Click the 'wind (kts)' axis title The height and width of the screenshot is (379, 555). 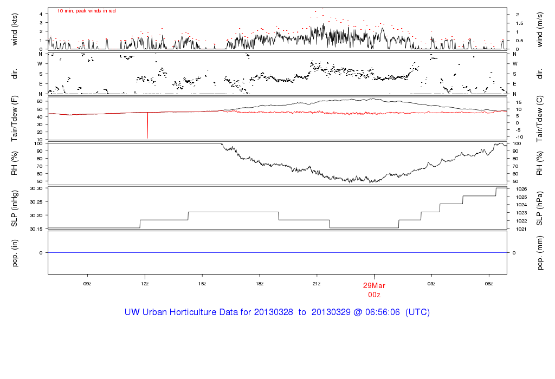point(15,29)
